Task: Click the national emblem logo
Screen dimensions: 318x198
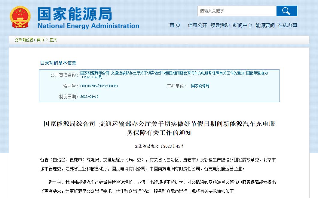Action: (x=20, y=17)
